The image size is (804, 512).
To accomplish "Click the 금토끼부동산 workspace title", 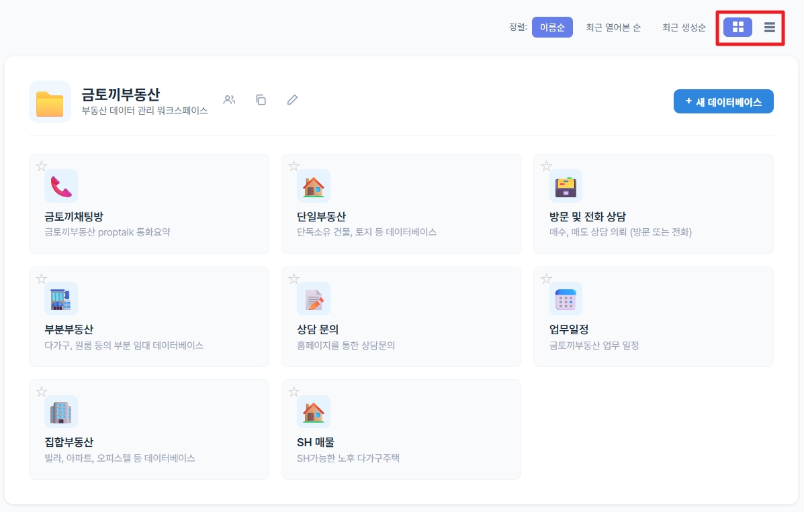I will tap(121, 95).
